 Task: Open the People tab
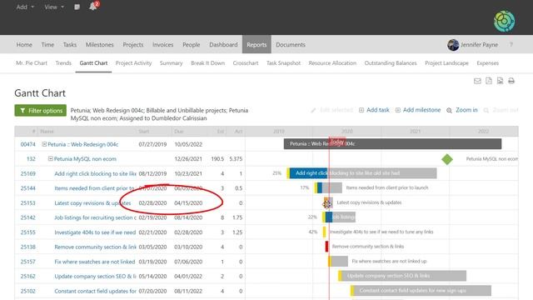191,44
